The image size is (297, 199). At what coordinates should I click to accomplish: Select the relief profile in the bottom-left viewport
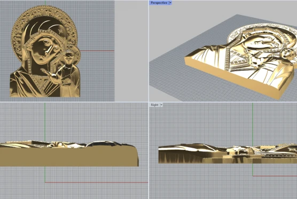click(69, 154)
